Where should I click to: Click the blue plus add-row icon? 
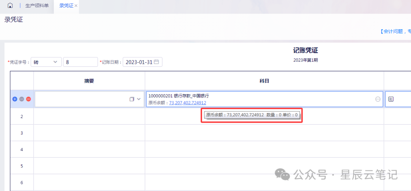tap(15, 99)
